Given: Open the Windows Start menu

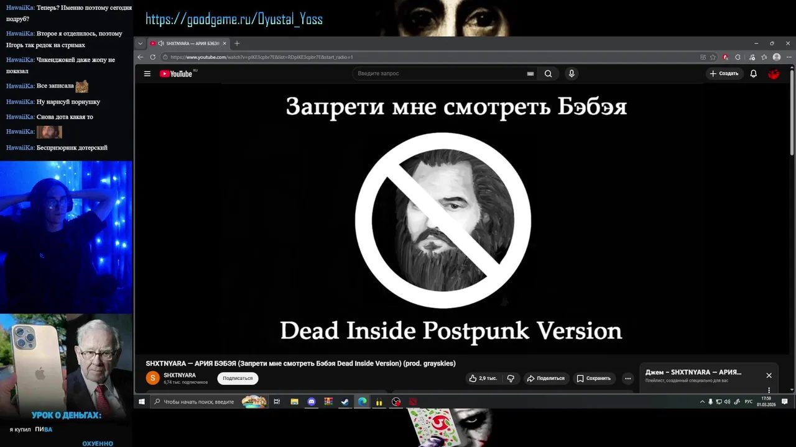Looking at the screenshot, I should (142, 402).
